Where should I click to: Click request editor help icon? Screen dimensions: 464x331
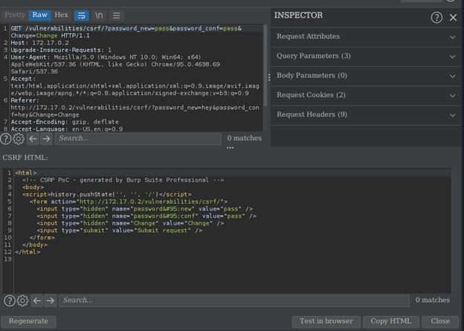6,138
